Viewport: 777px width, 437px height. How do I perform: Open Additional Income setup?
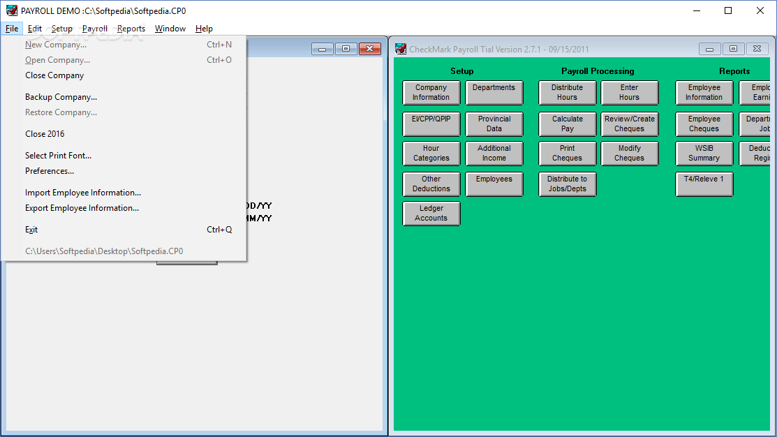coord(494,153)
